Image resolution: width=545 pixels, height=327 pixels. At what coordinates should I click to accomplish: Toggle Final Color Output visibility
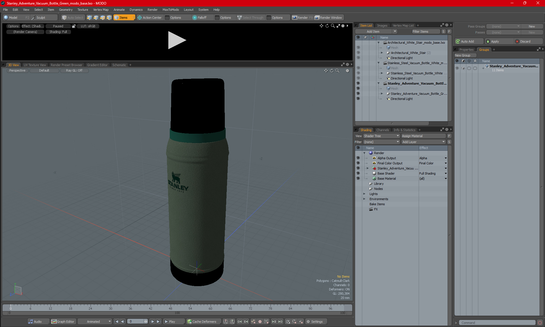[358, 163]
